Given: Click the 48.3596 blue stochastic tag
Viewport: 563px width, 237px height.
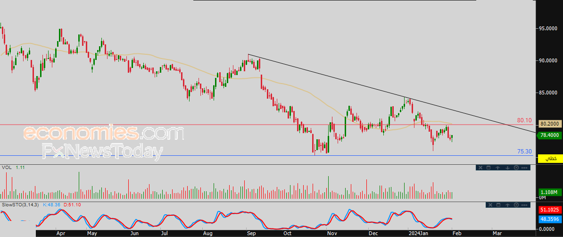Looking at the screenshot, I should [550, 219].
